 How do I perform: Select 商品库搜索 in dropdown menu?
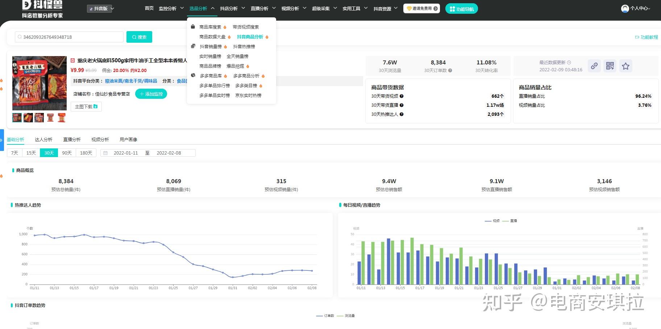click(x=210, y=27)
